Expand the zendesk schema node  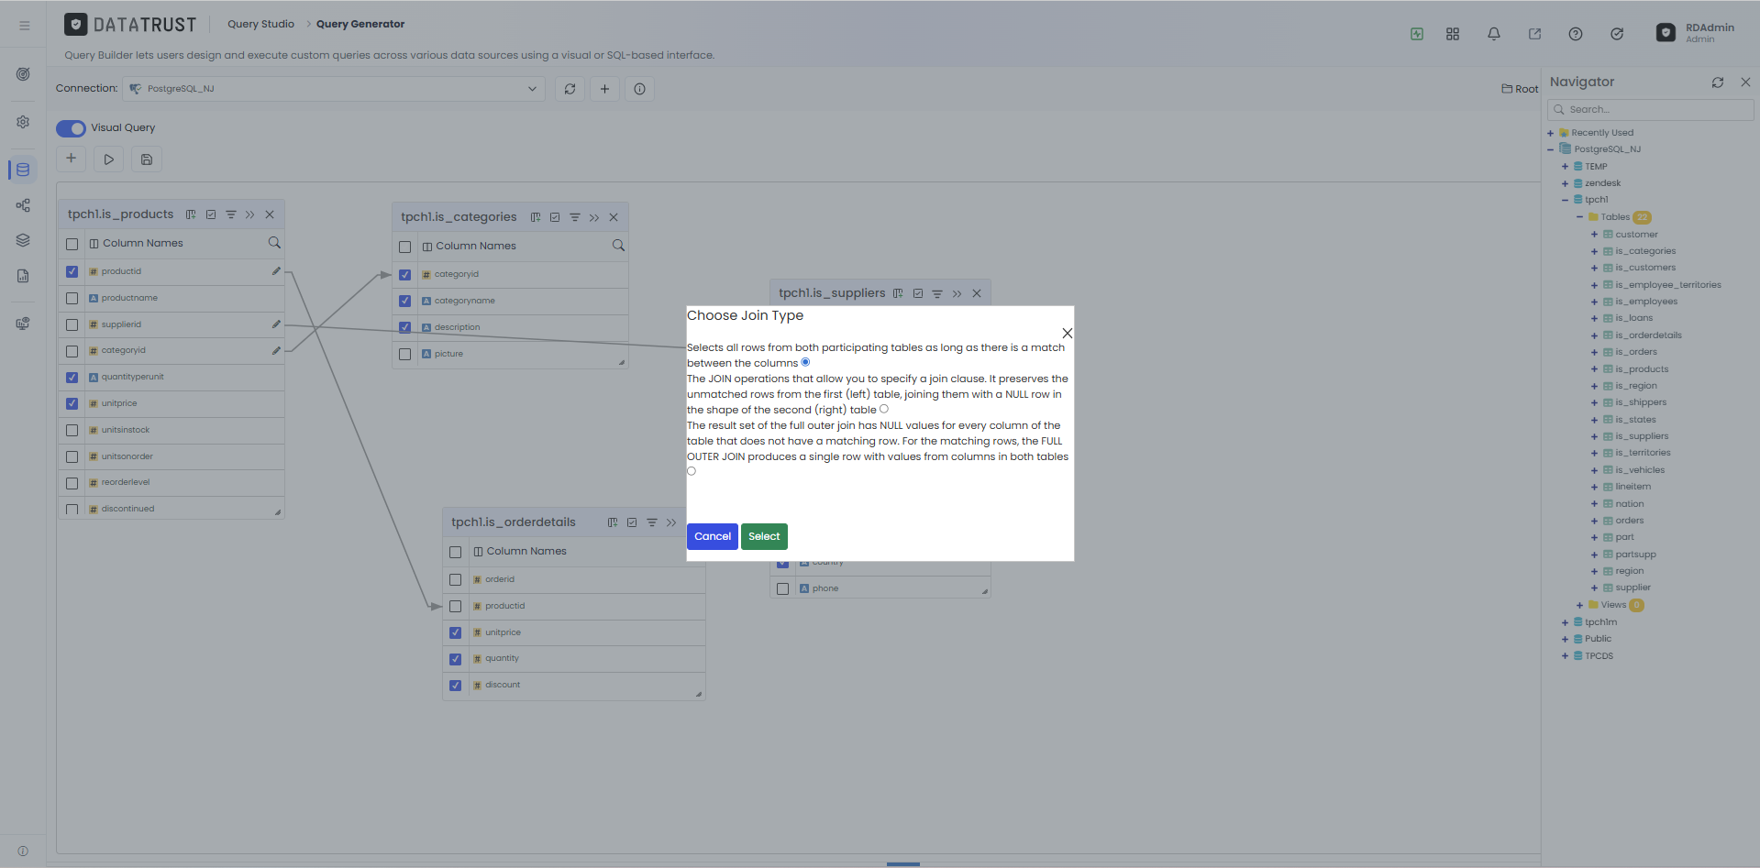click(x=1565, y=183)
